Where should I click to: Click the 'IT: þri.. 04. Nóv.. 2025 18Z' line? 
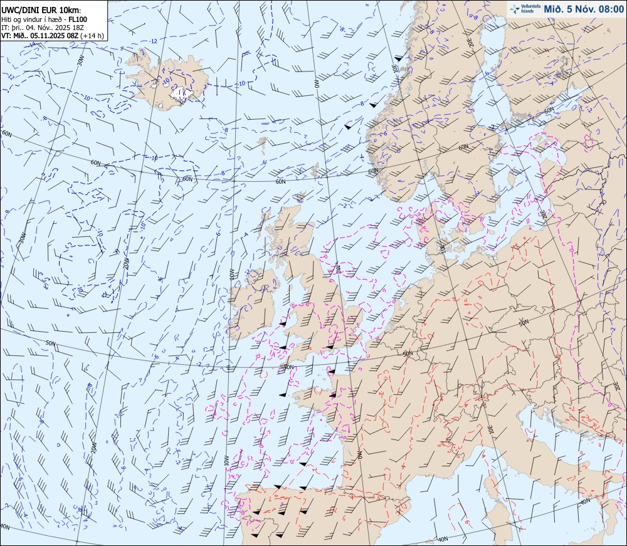43,27
